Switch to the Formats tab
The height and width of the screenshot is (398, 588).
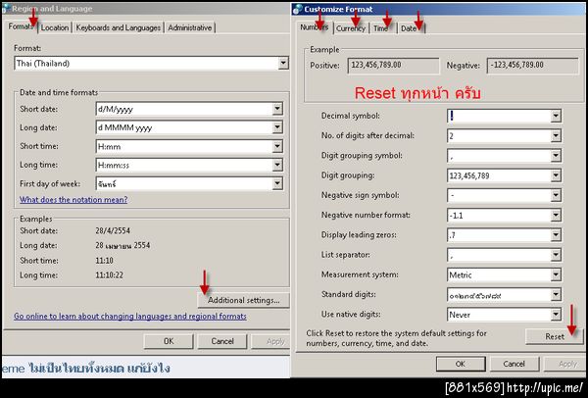click(22, 26)
